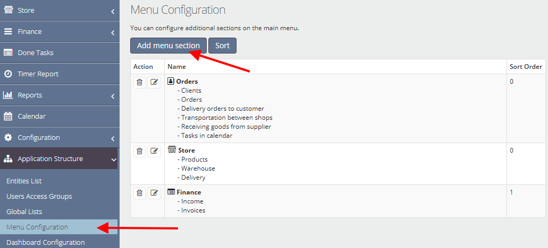Go to Dashboard Configuration
The image size is (548, 248).
click(x=46, y=242)
